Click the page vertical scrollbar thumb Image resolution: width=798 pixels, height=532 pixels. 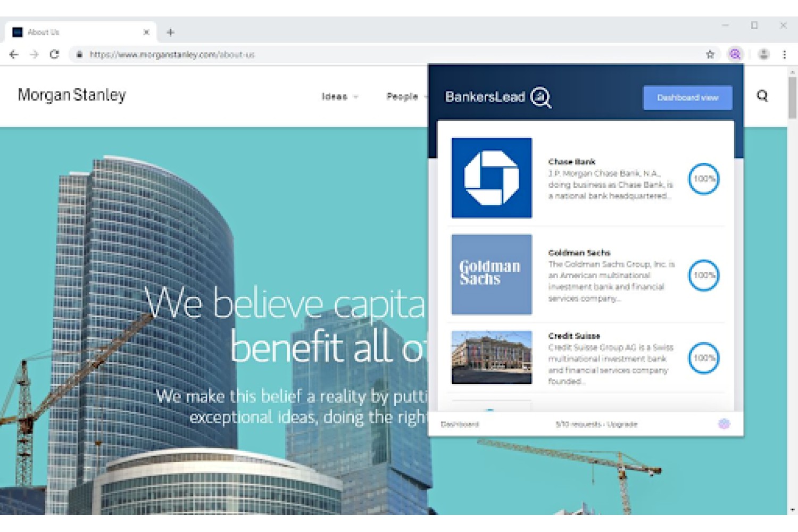coord(793,98)
